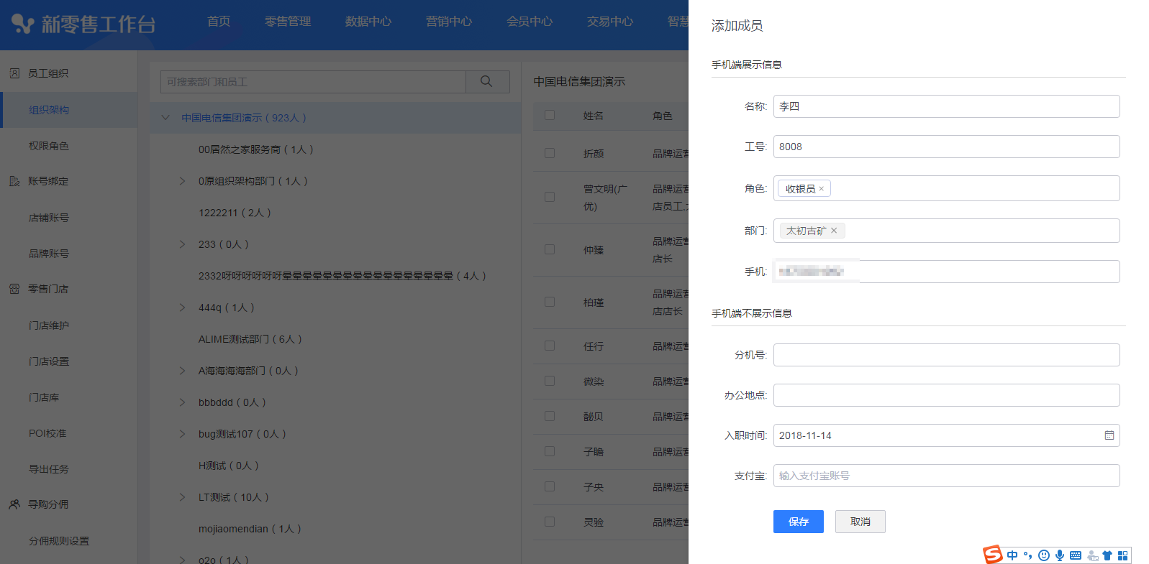Open the calendar icon in 入职时间 field

click(x=1109, y=435)
